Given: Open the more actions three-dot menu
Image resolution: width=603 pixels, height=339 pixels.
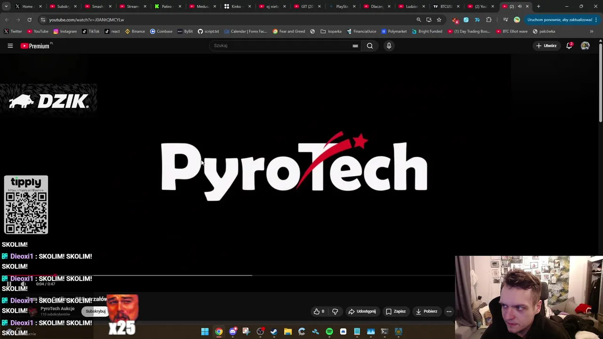Looking at the screenshot, I should coord(449,311).
